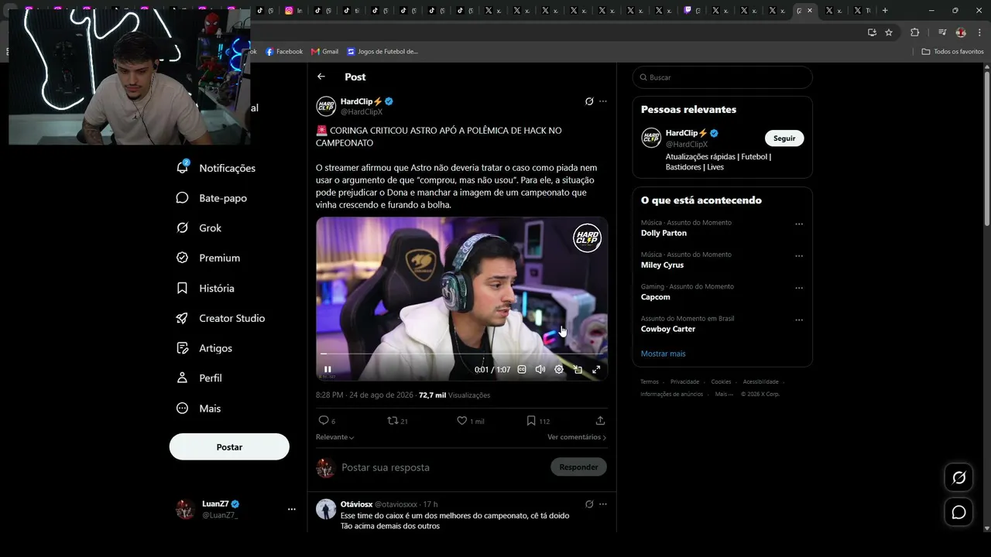Open the Termos footer link

click(650, 381)
